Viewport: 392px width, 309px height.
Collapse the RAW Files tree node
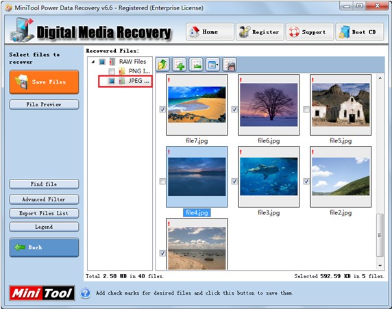coord(93,62)
